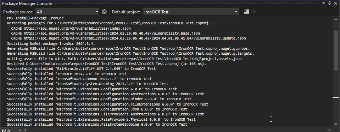The width and height of the screenshot is (340, 132).
Task: Click the Package Manager Console title
Action: (27, 4)
